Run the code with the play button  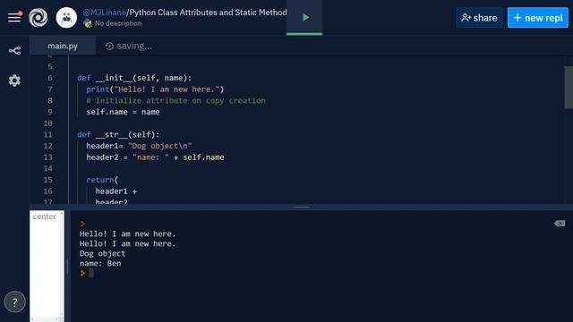pos(305,17)
